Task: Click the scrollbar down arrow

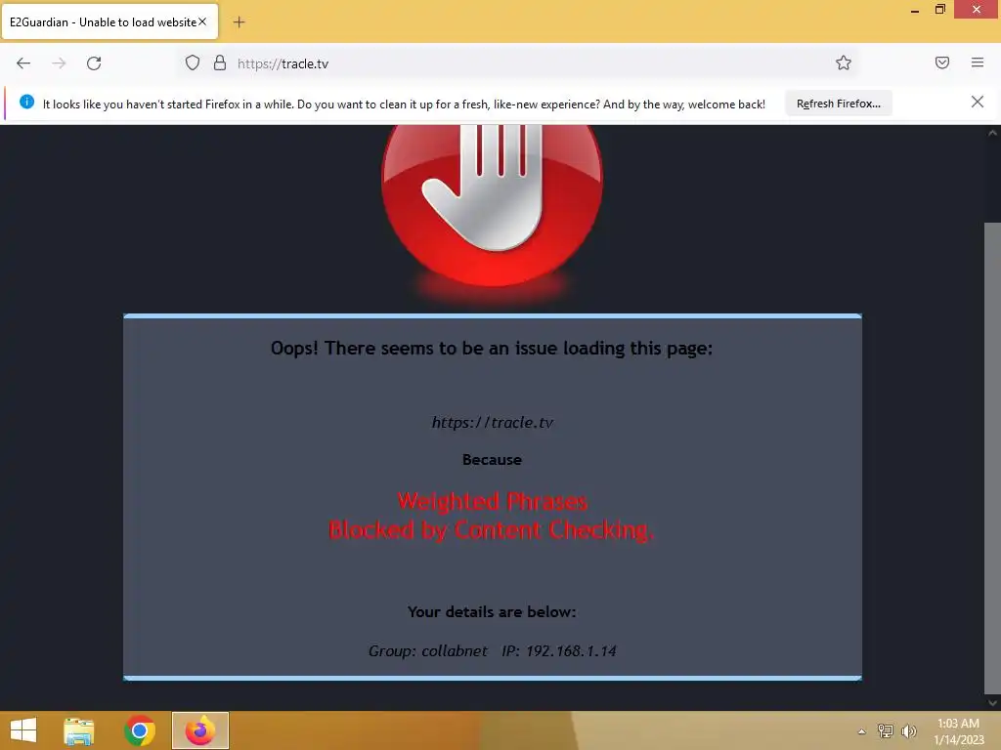Action: (x=992, y=702)
